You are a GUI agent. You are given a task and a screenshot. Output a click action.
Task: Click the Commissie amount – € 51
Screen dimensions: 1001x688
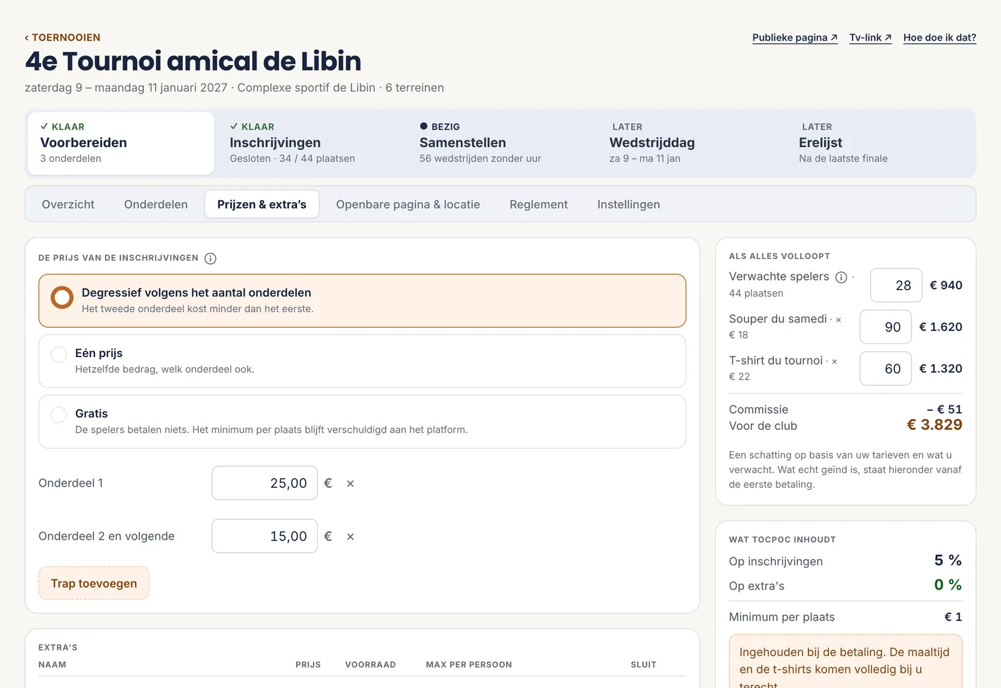point(945,410)
